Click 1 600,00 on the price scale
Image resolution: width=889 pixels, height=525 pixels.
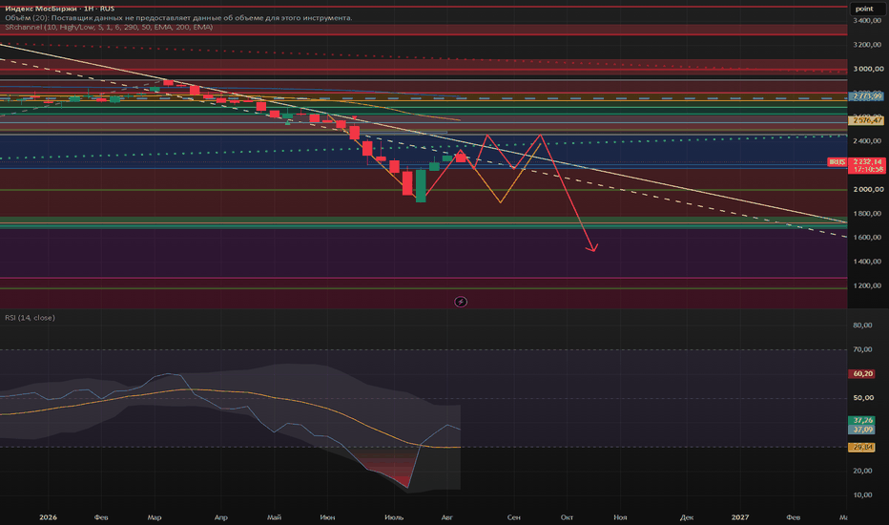867,238
